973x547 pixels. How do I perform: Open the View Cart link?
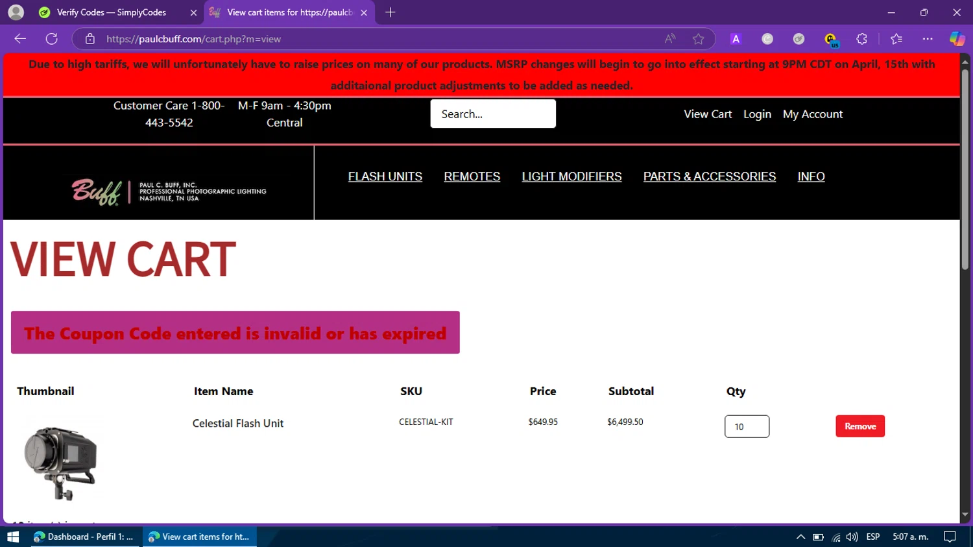708,114
